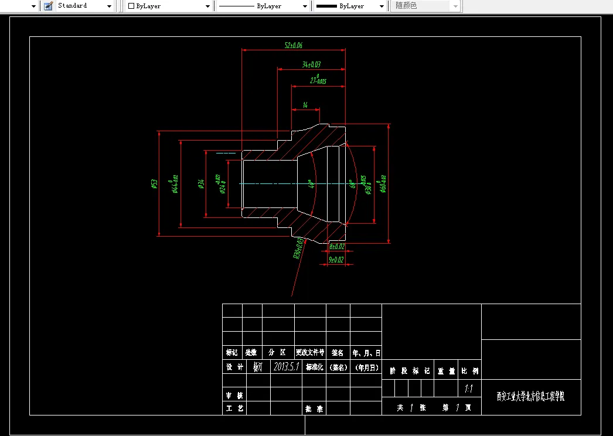Click the 标记 title block cell
This screenshot has height=436, width=613.
pyautogui.click(x=232, y=353)
